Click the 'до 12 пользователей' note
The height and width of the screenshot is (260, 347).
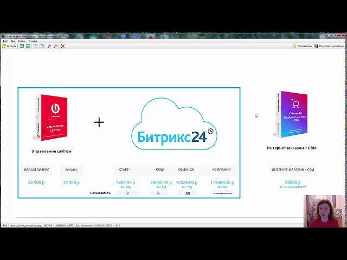click(293, 187)
